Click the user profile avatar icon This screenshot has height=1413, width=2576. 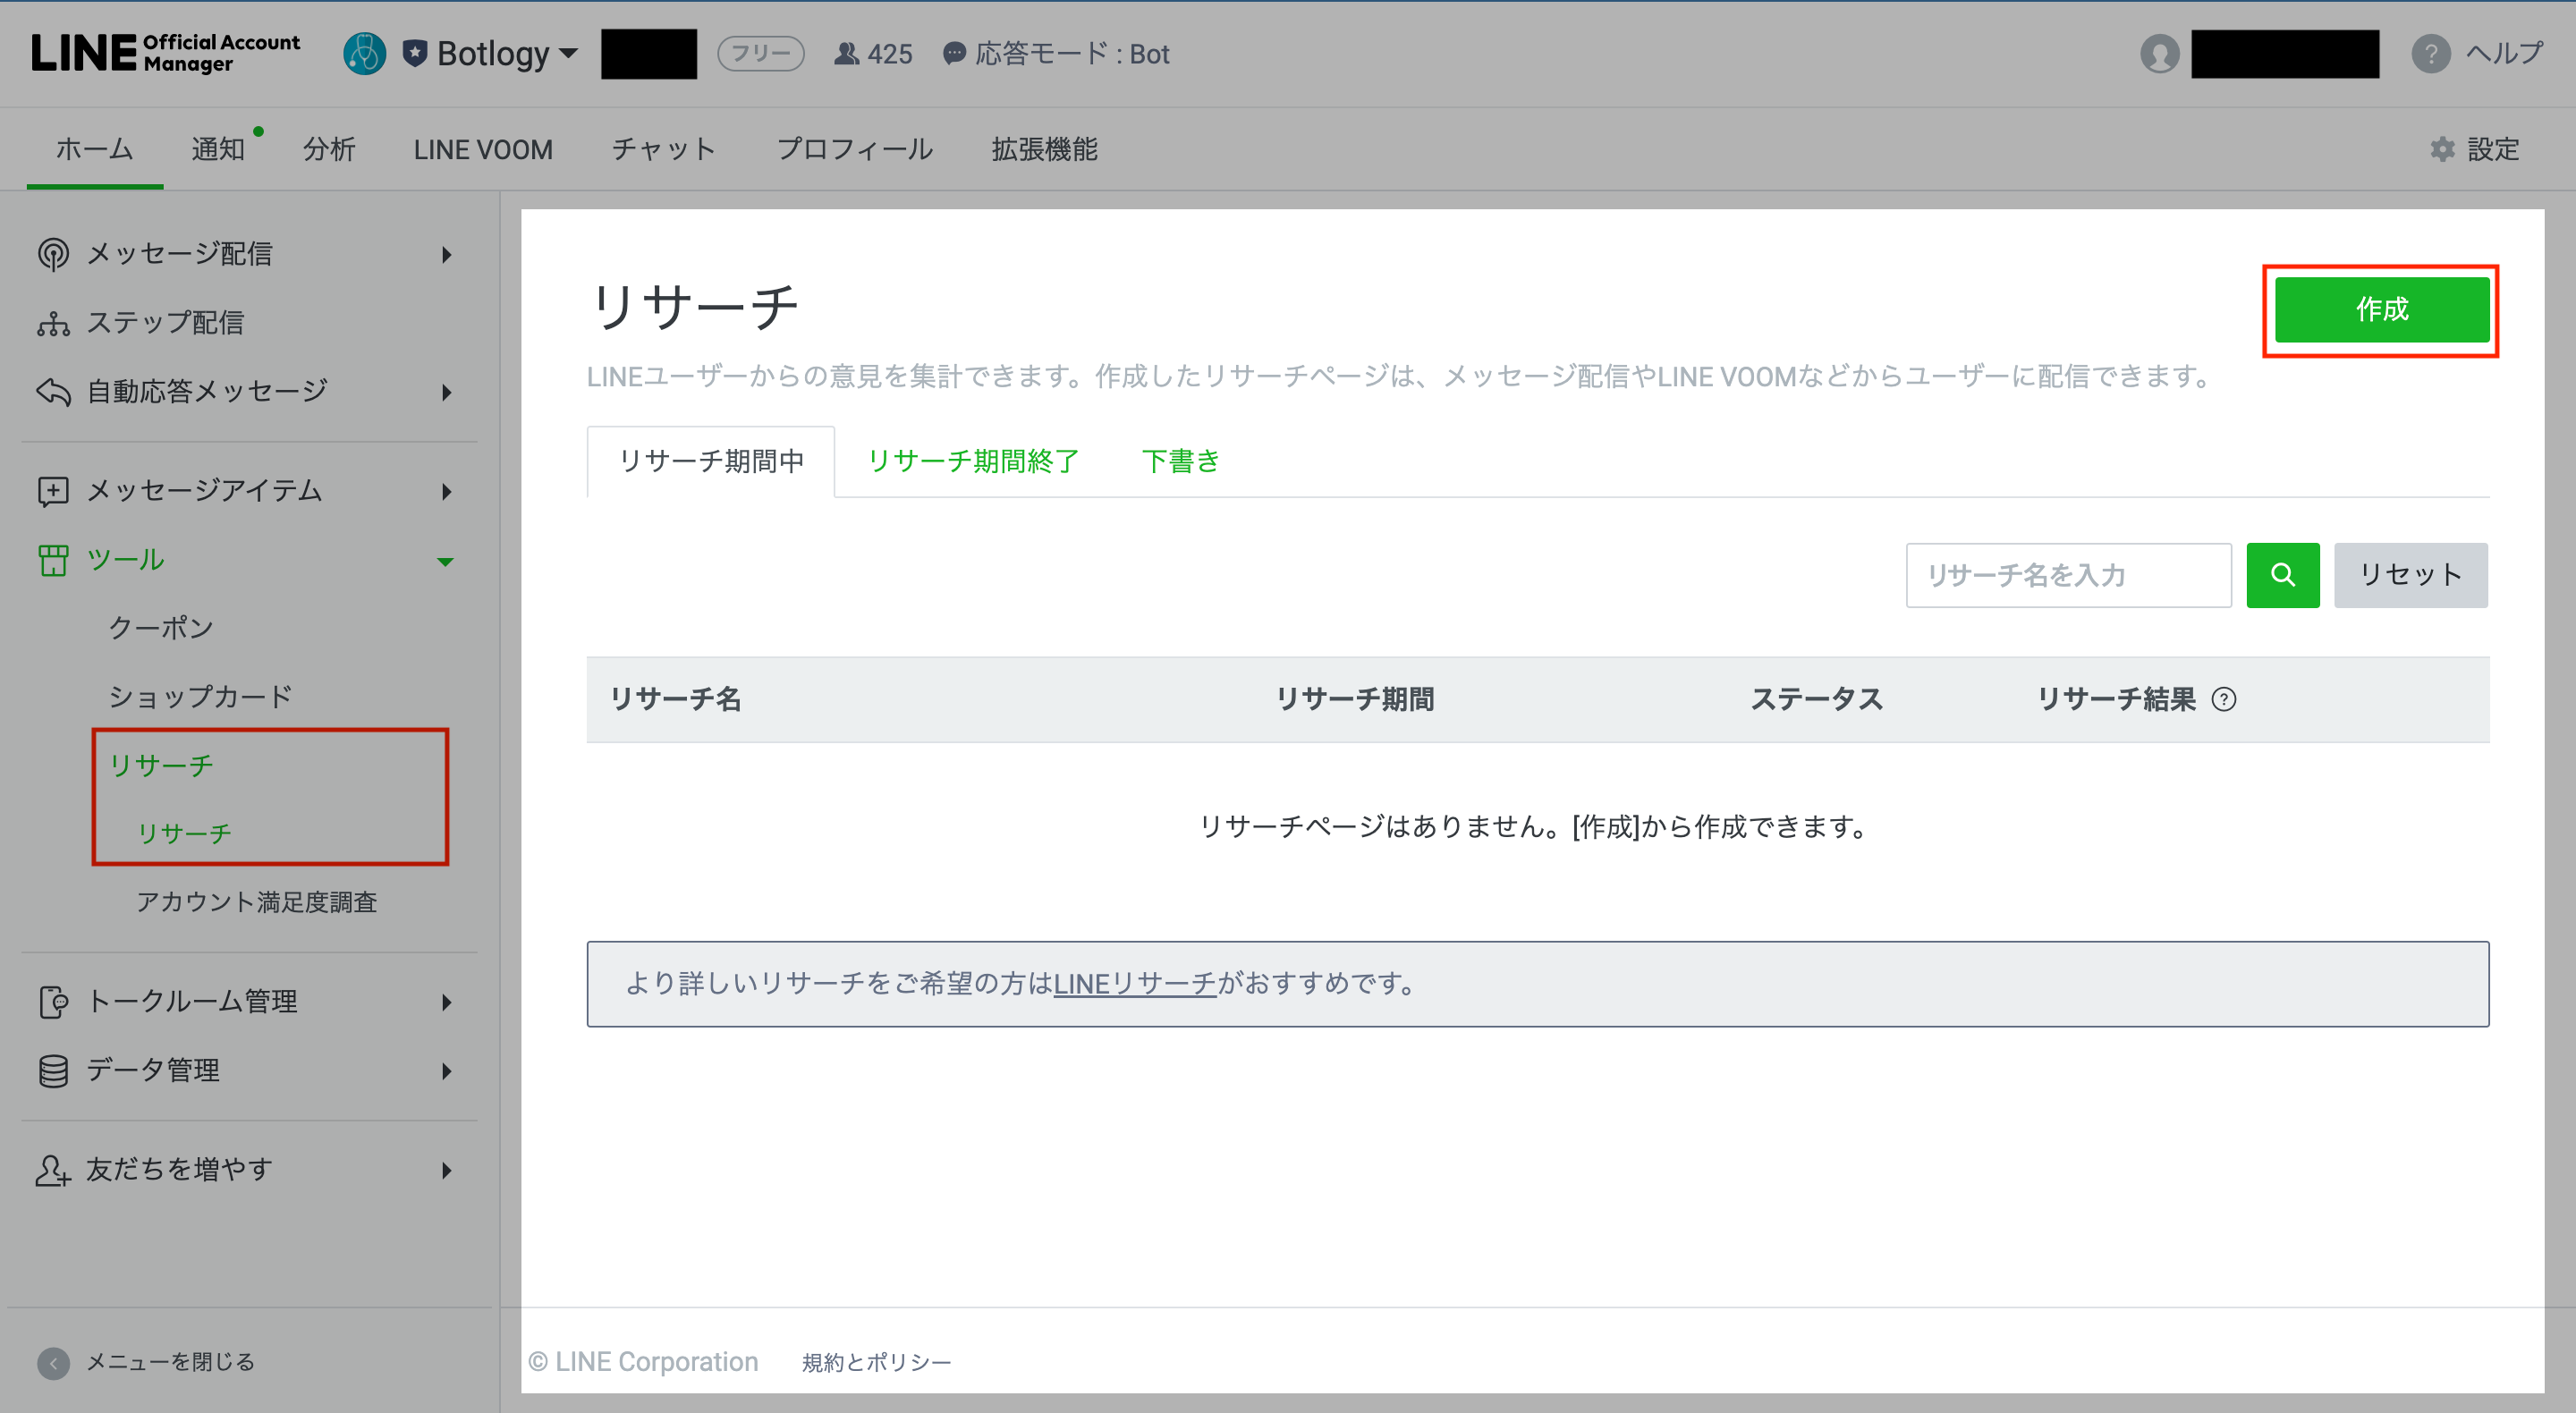2159,54
